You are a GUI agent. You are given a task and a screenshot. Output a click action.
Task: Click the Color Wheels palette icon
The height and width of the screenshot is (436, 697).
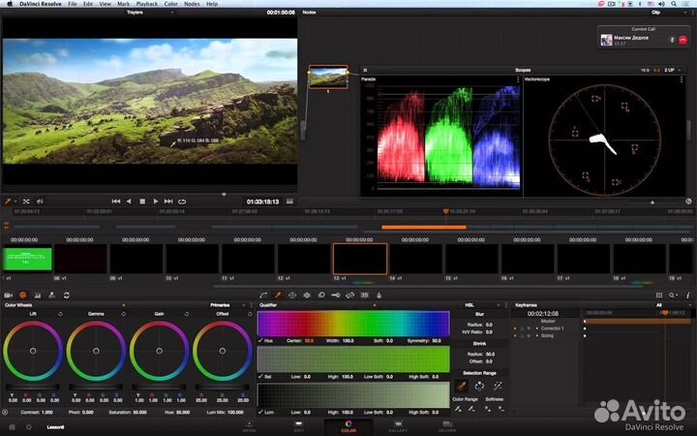pos(22,295)
